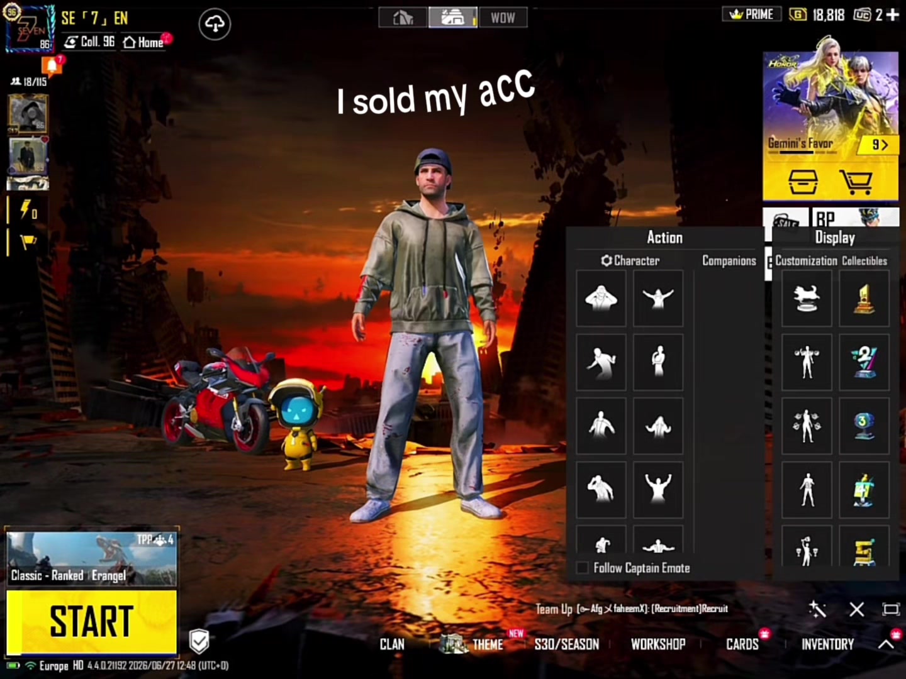This screenshot has height=679, width=906.
Task: Open the crate icon under Gemini's Favor
Action: click(803, 182)
